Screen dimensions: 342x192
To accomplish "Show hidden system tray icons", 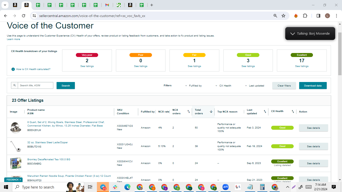I will tap(287, 187).
